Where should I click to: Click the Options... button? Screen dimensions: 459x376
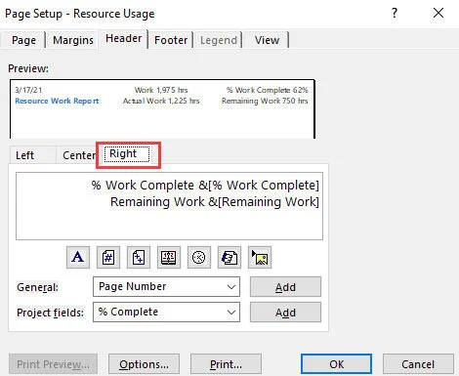click(144, 364)
